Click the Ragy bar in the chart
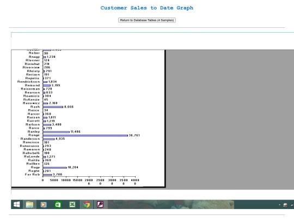 [x=55, y=168]
